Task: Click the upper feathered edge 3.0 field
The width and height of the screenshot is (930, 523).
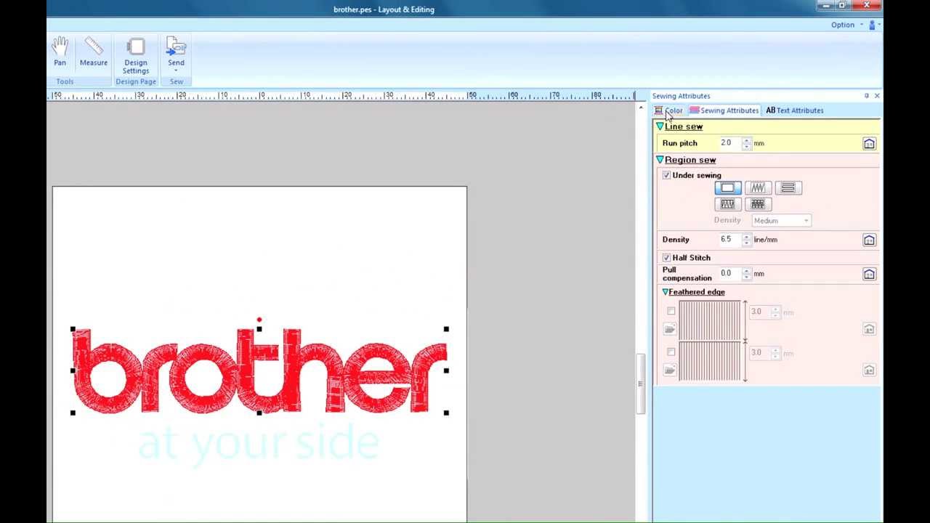Action: [759, 312]
